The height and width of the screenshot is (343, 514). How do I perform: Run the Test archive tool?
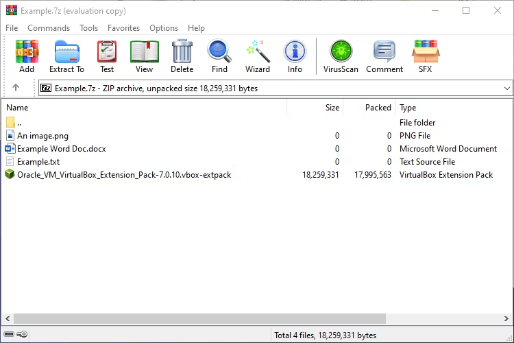coord(107,52)
